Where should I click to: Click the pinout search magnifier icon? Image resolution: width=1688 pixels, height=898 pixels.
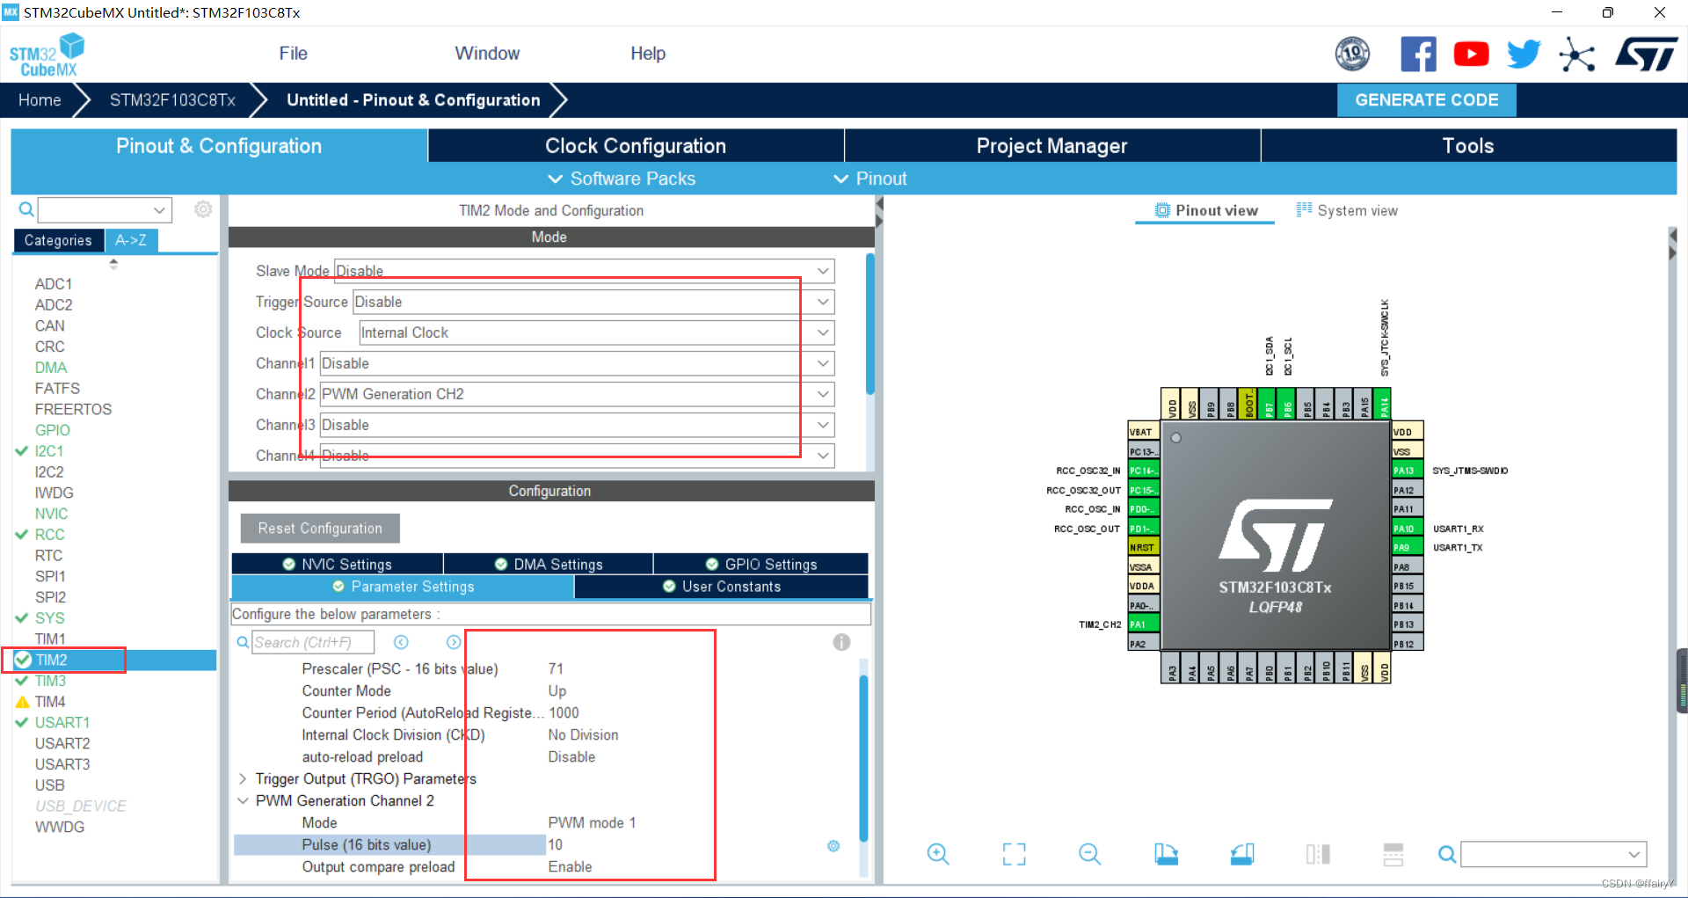coord(1446,854)
